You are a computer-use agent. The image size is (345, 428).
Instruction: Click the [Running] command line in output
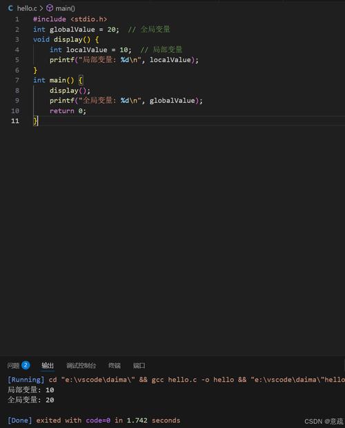tap(176, 380)
